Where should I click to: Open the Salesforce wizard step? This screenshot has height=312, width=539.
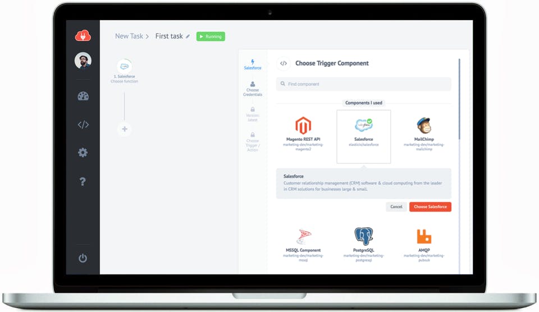pos(253,65)
